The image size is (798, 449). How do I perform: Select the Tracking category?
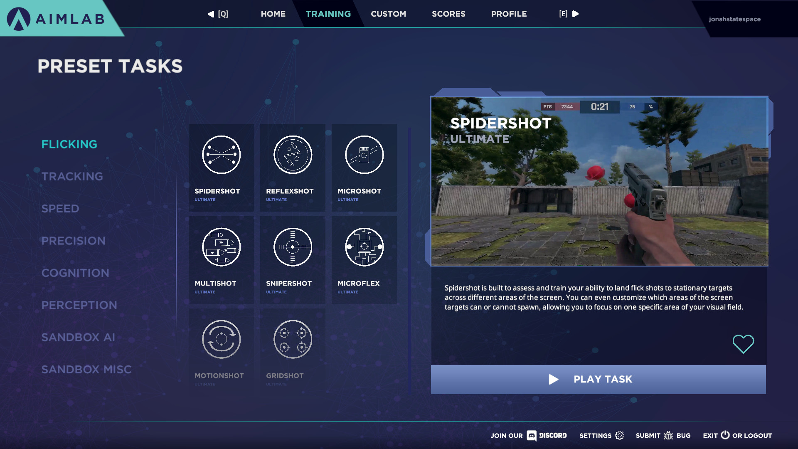(x=72, y=176)
